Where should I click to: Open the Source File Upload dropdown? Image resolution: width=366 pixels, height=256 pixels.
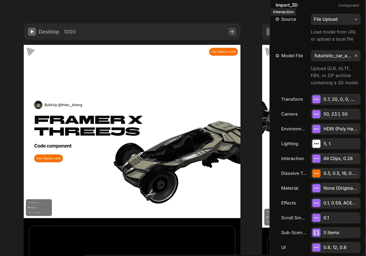pos(335,19)
